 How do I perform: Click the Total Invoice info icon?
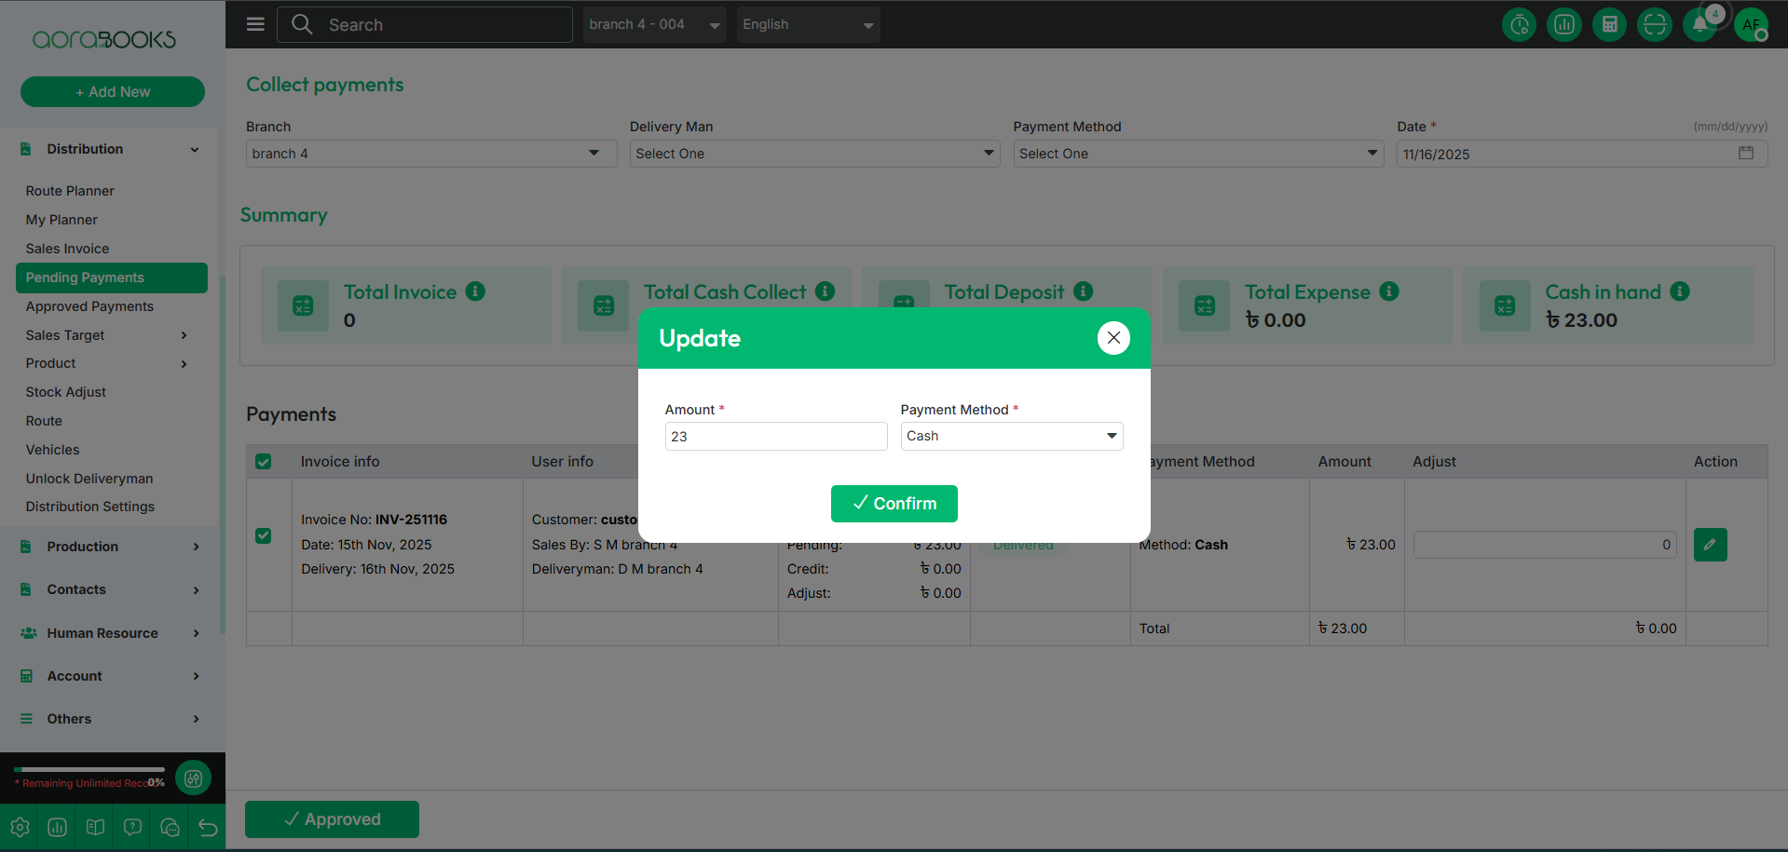[x=475, y=291]
